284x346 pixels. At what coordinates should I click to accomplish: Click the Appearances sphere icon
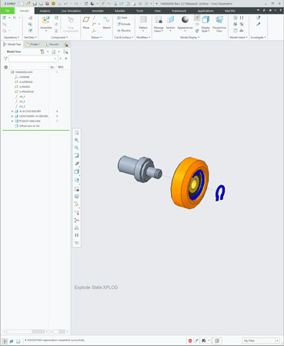pos(185,20)
